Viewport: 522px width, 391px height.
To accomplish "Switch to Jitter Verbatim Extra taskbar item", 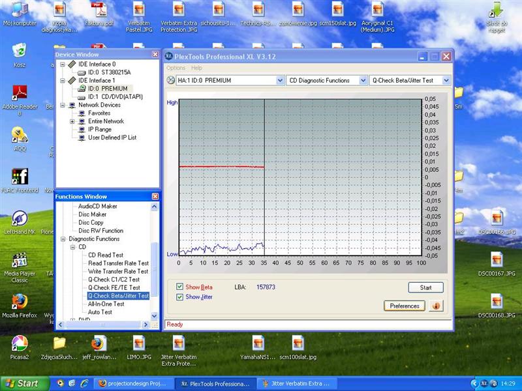I will [298, 384].
